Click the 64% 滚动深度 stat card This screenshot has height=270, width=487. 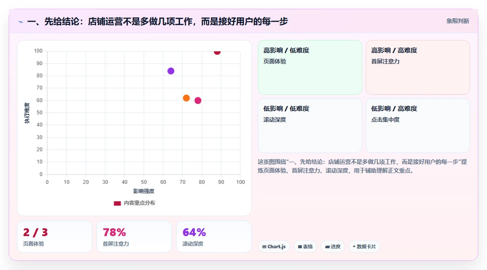[x=213, y=237]
